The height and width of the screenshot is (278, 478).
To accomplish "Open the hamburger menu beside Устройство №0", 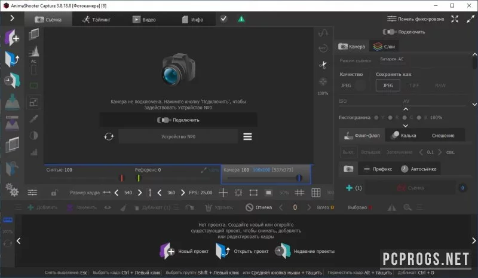I will point(247,136).
